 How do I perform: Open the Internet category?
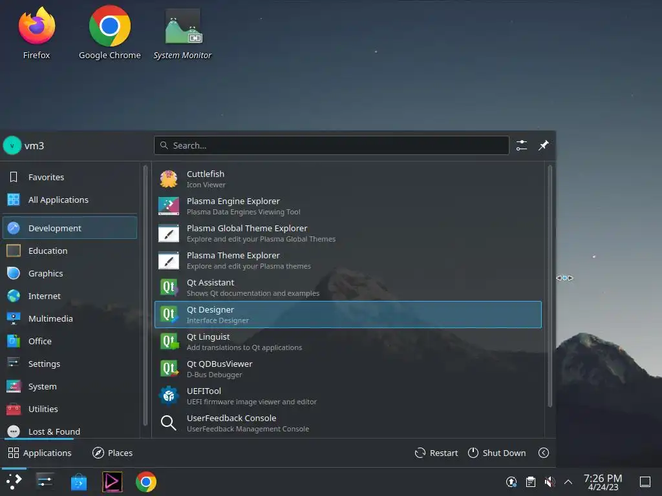pyautogui.click(x=70, y=296)
